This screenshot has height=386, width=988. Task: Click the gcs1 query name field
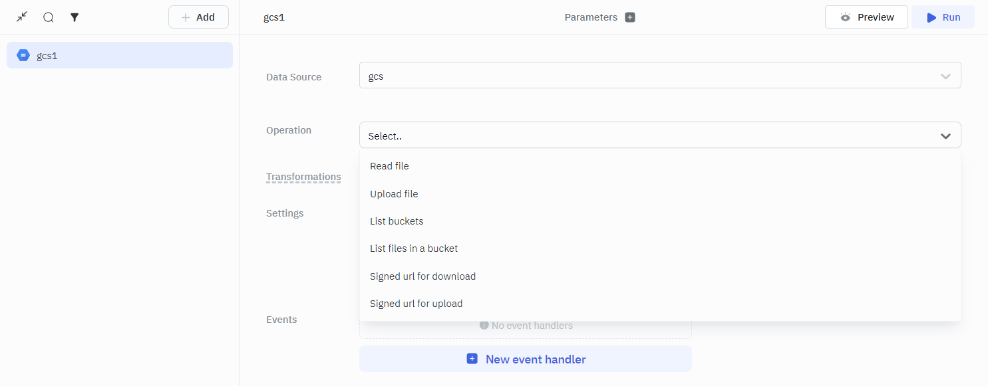(x=274, y=17)
